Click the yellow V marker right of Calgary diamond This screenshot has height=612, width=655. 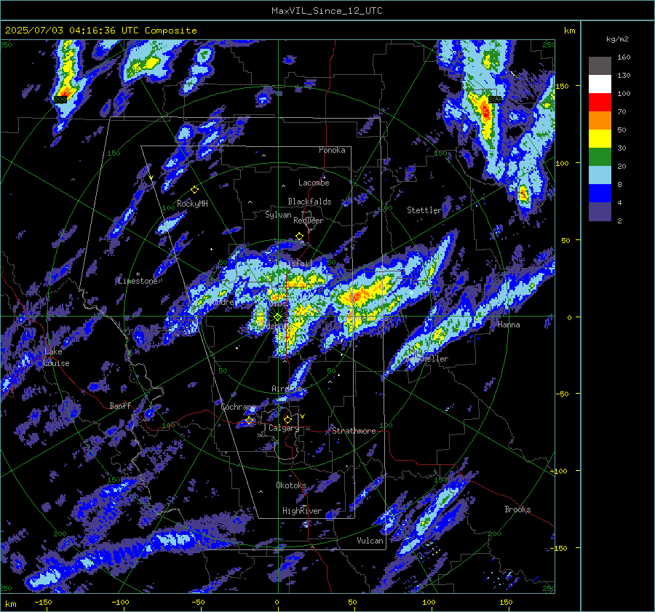(x=303, y=416)
